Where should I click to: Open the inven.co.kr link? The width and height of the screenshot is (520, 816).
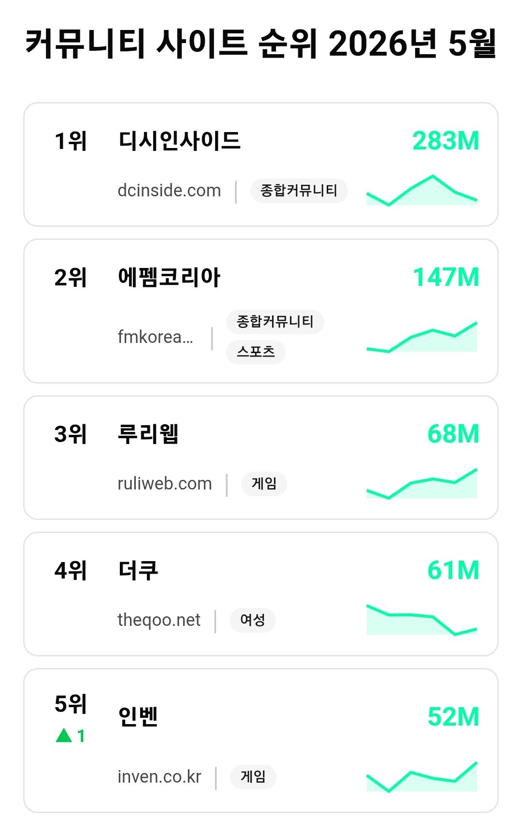tap(159, 777)
